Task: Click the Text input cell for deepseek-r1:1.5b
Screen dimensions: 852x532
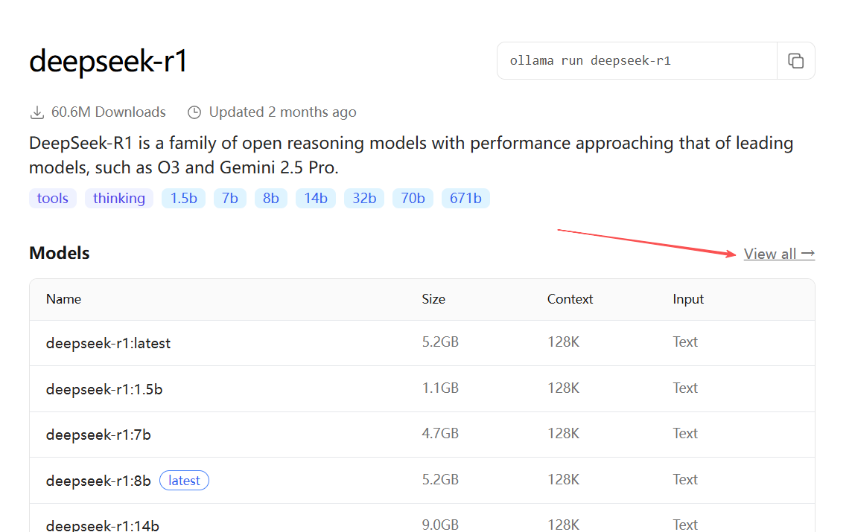Action: click(685, 388)
